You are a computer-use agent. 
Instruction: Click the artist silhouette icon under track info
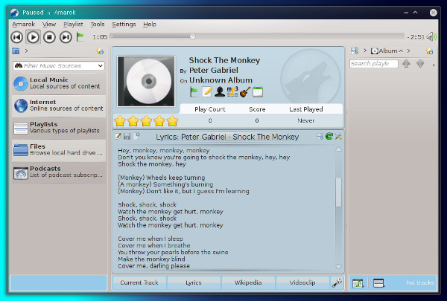coord(220,92)
